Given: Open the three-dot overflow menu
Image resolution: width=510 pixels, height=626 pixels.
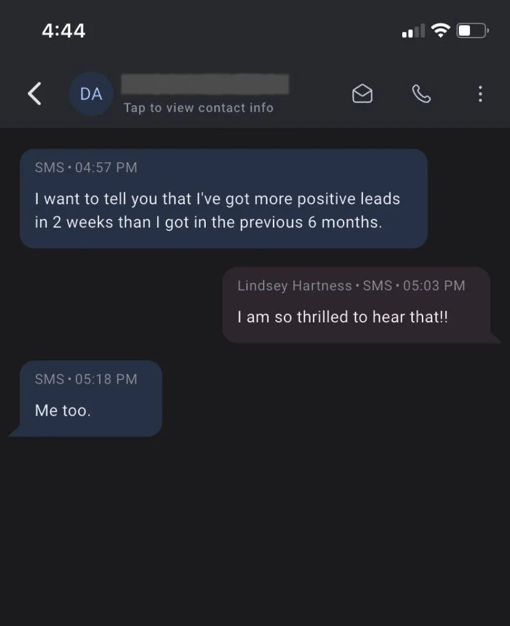Looking at the screenshot, I should click(x=480, y=94).
